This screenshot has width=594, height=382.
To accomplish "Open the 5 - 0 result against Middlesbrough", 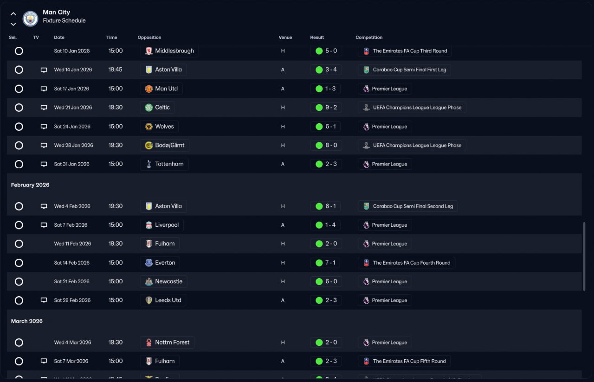I will pos(326,51).
